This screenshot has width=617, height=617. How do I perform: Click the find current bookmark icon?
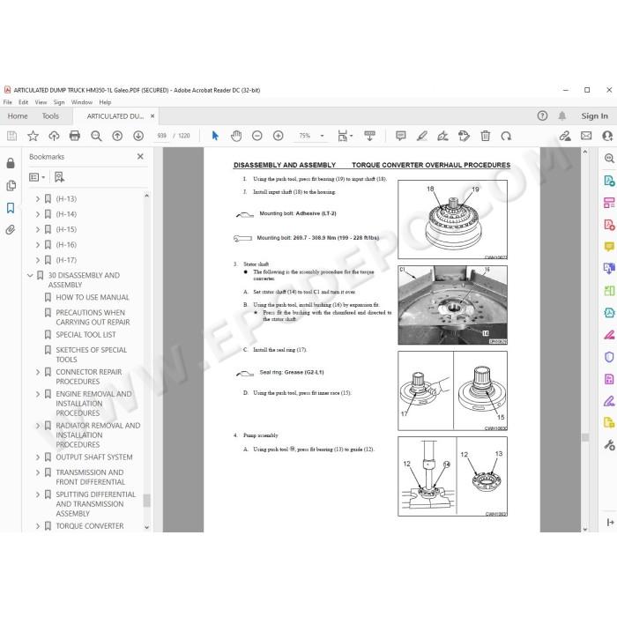click(x=59, y=177)
